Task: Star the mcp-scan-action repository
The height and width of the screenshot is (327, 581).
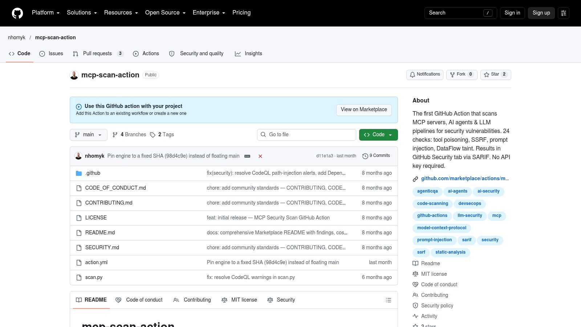Action: 496,74
